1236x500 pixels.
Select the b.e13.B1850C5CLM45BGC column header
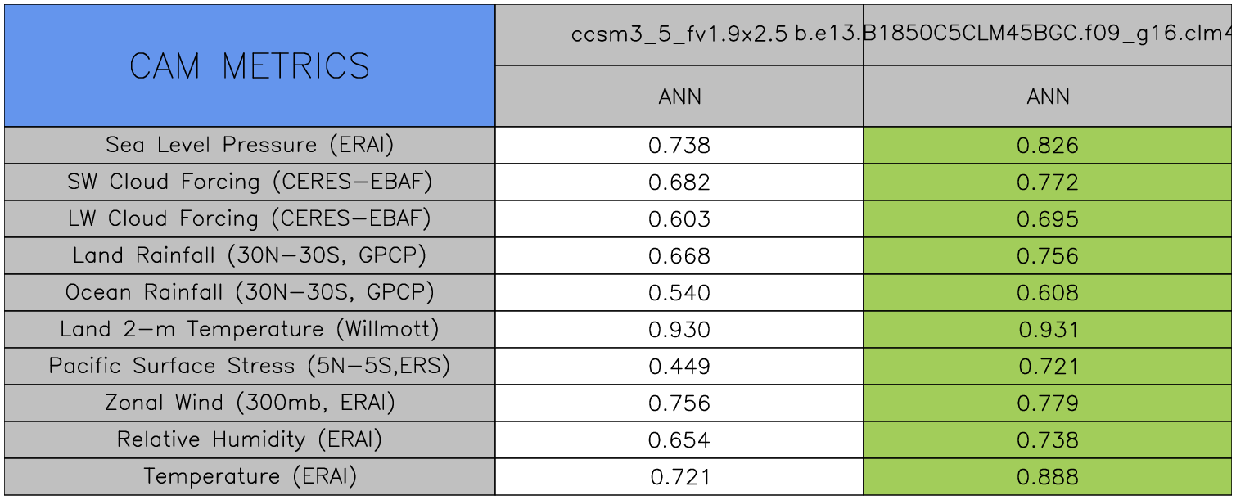coord(1048,35)
